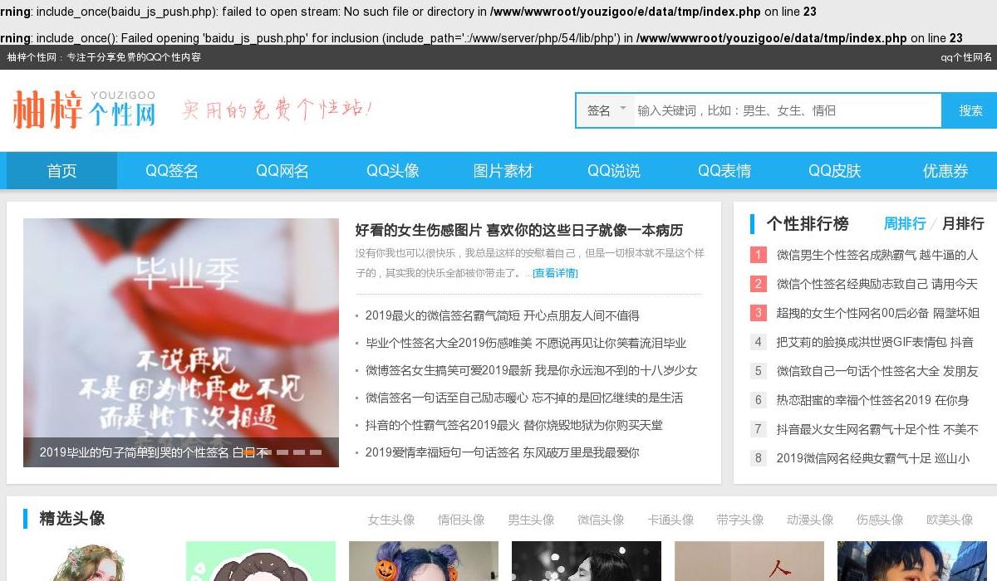Select the 卡通头像 category
This screenshot has width=997, height=581.
click(670, 520)
